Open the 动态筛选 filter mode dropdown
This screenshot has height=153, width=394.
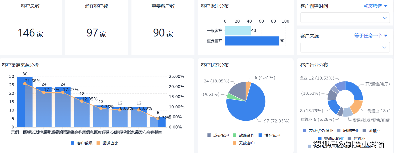coord(375,6)
